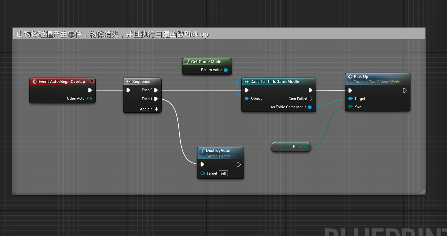
Task: Select the Sequence node header
Action: [x=142, y=81]
